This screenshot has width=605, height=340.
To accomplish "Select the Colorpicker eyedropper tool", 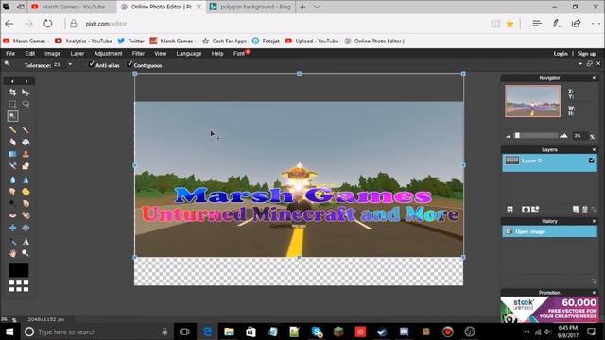I will [x=12, y=242].
